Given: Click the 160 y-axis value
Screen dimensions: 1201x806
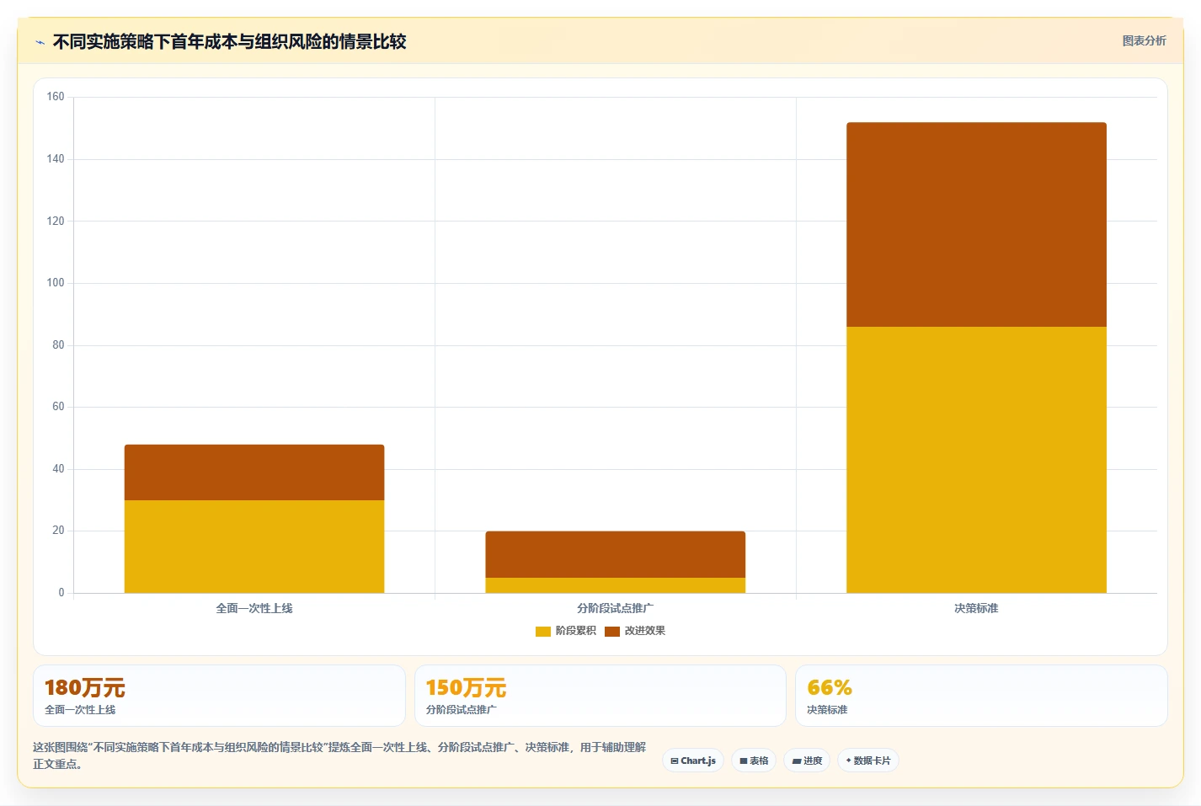Looking at the screenshot, I should [x=56, y=97].
